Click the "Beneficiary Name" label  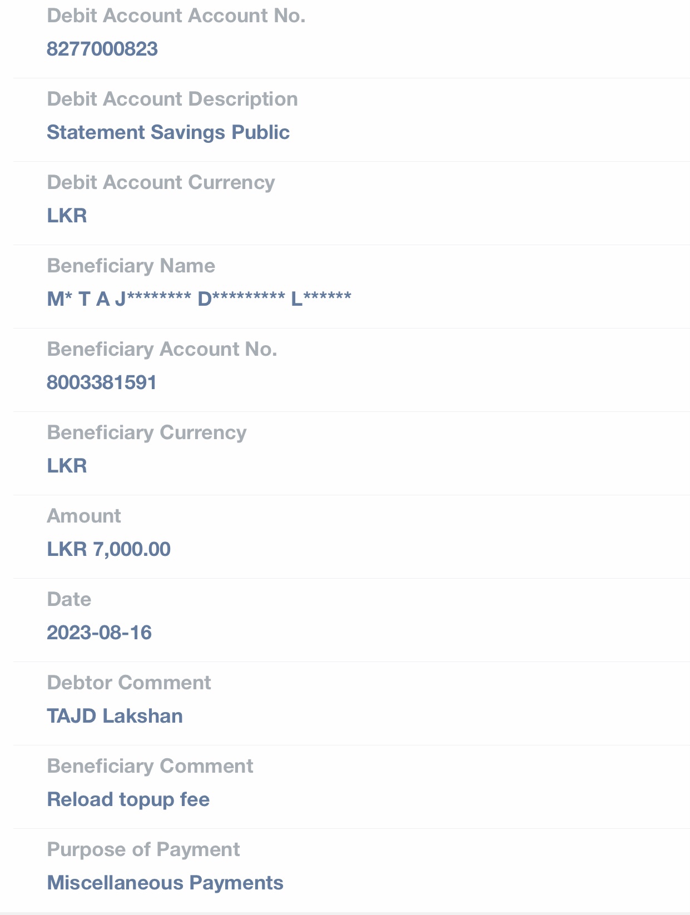131,266
